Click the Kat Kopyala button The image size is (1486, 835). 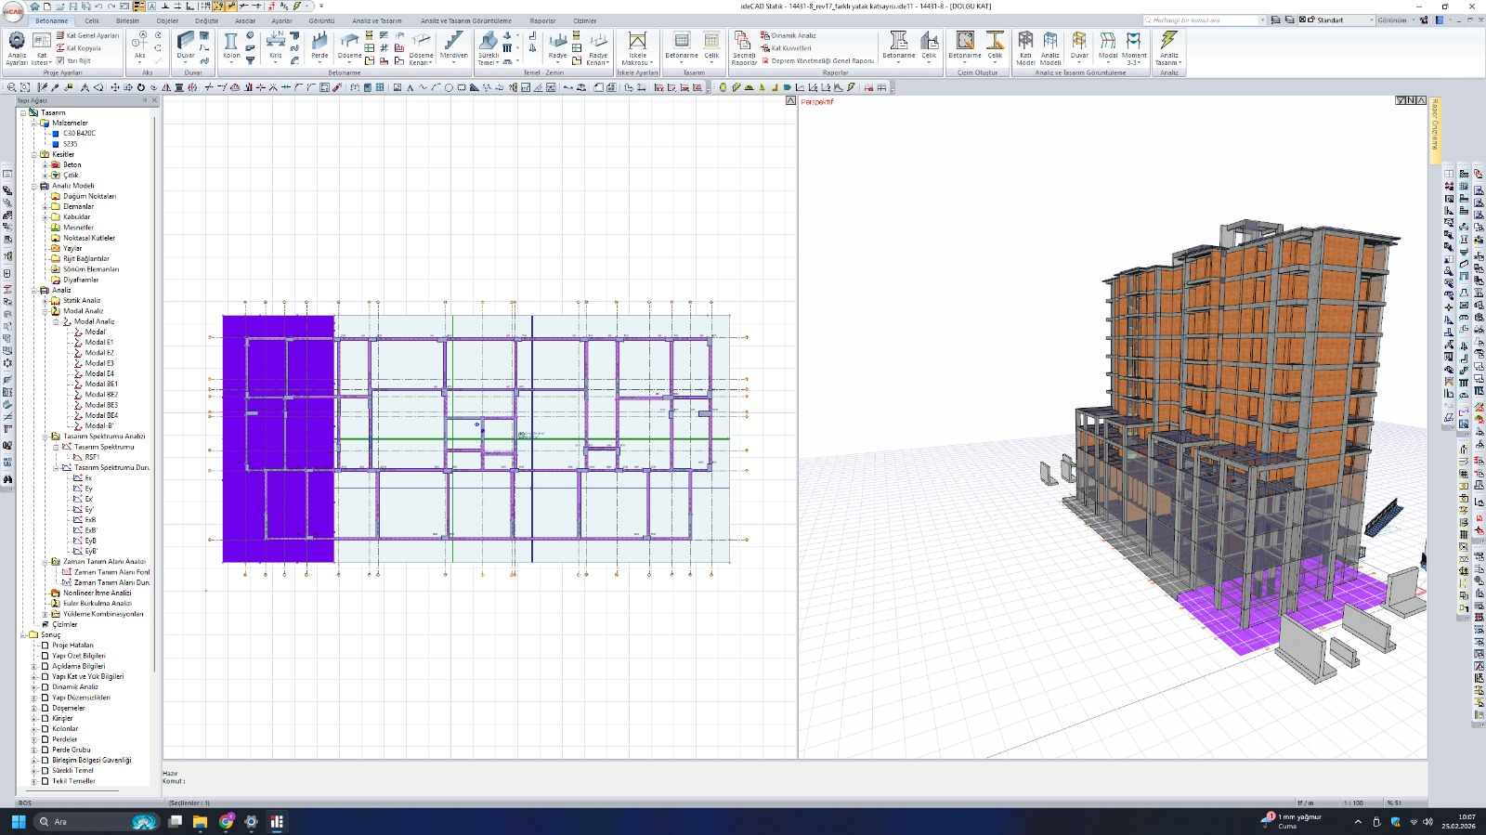pos(83,48)
